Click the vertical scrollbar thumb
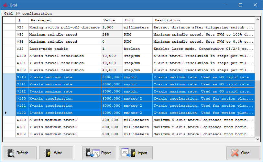The height and width of the screenshot is (162, 263). [x=258, y=108]
